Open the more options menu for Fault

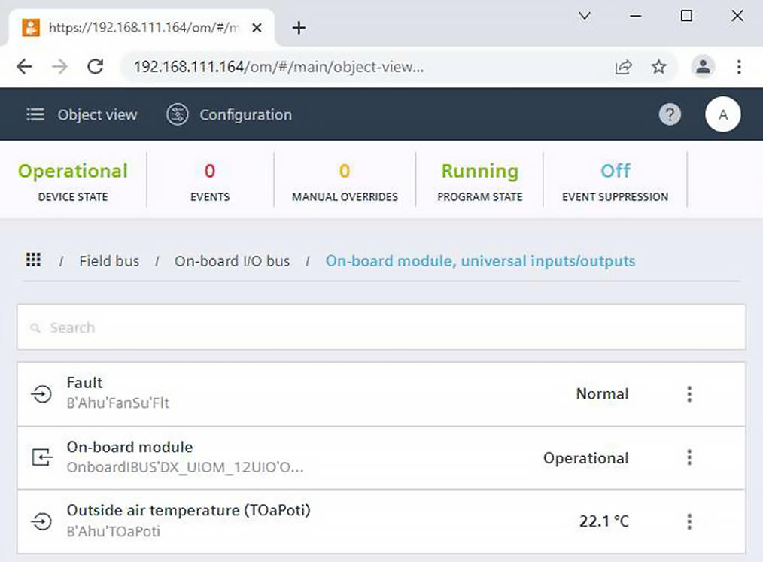[689, 393]
